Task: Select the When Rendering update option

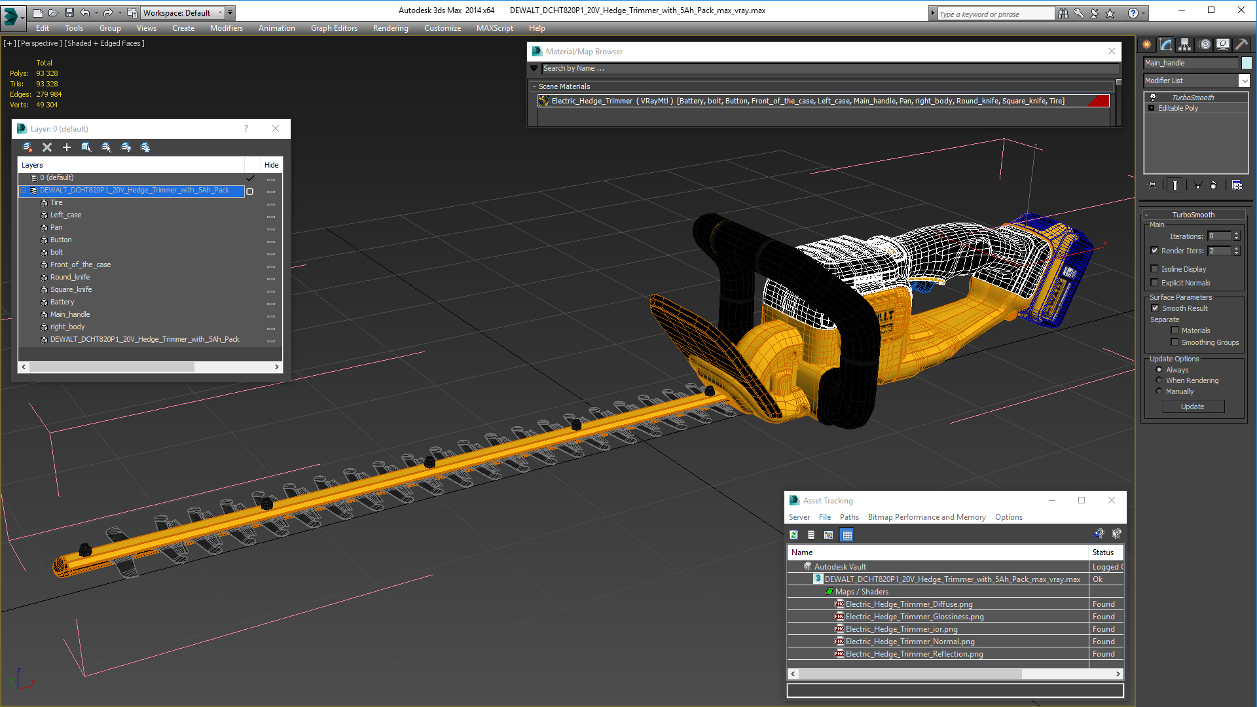Action: (1159, 380)
